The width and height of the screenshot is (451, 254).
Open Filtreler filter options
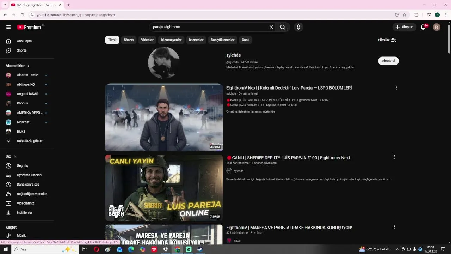(x=387, y=40)
